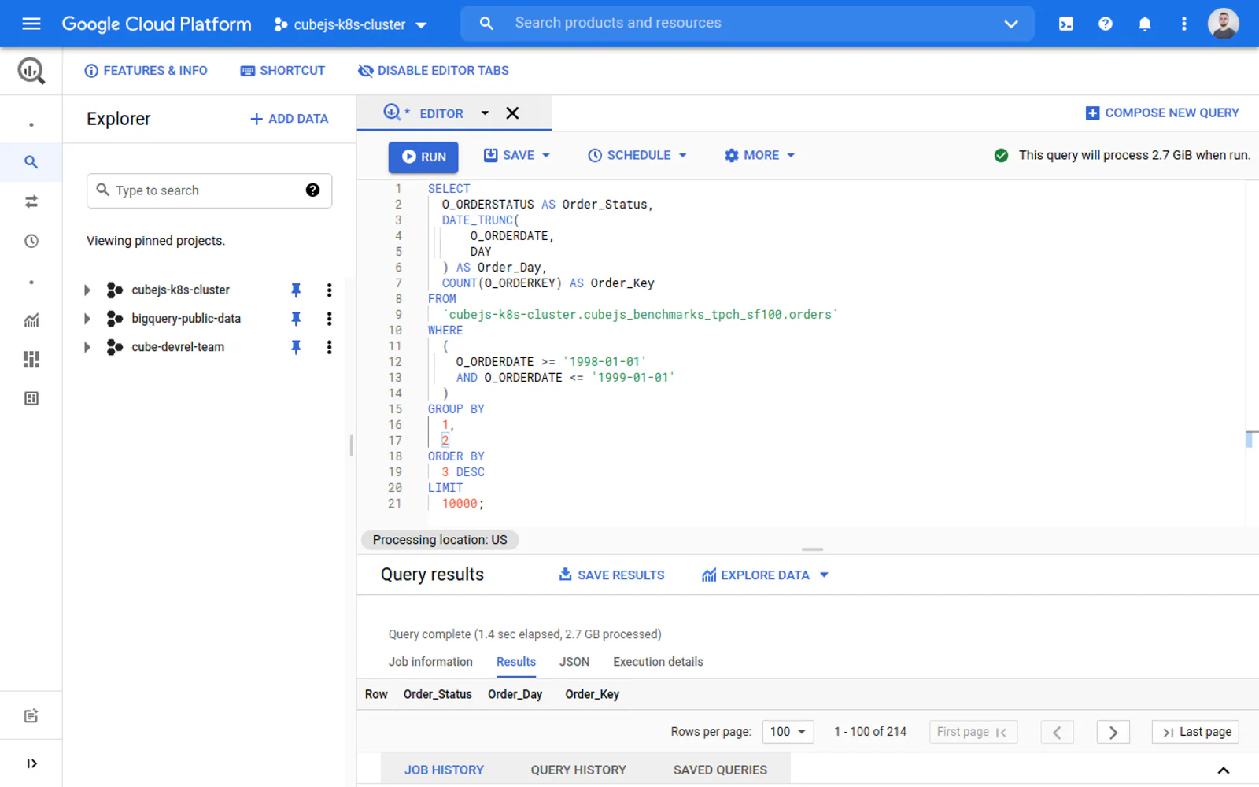The width and height of the screenshot is (1259, 787).
Task: Open BI Engine table icon in sidebar
Action: (31, 398)
